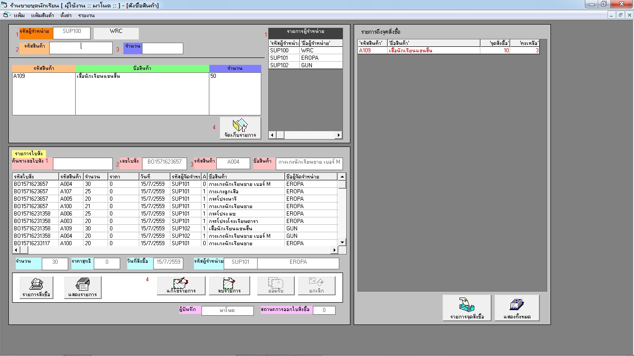
Task: Click the ยกเลิก cancel button
Action: [x=317, y=286]
